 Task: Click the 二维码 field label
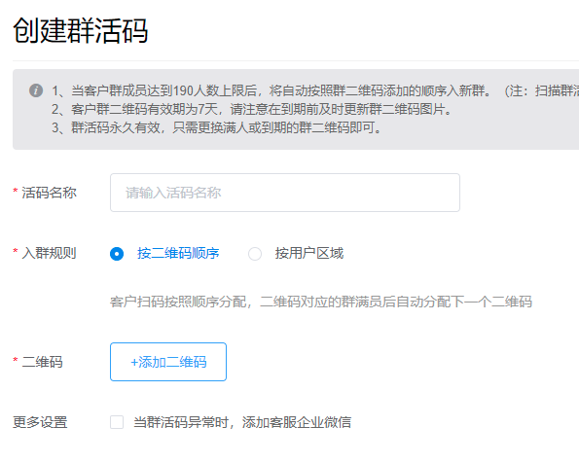point(42,362)
